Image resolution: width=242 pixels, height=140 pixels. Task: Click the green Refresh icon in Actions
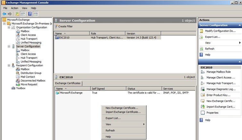(x=201, y=49)
